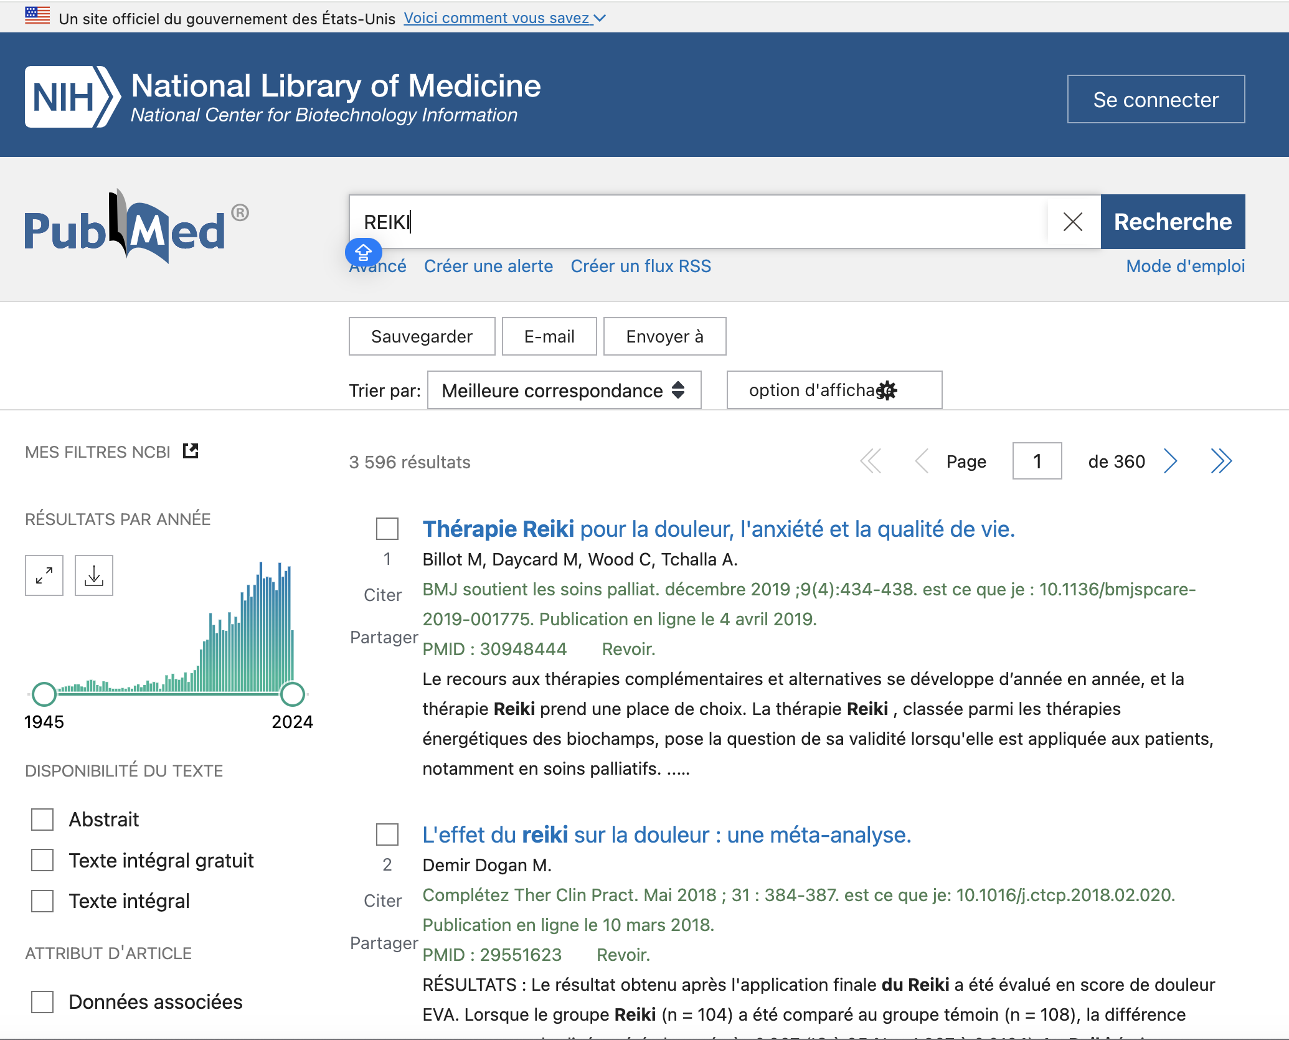Click Citer for result 2
The image size is (1289, 1040).
(383, 901)
